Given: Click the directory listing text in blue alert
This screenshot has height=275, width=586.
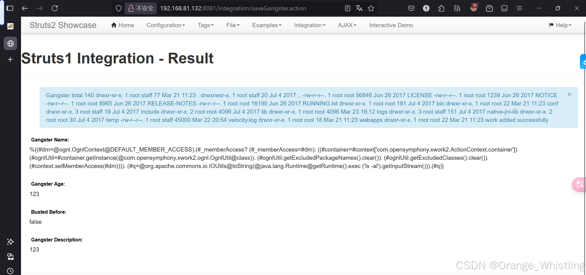Looking at the screenshot, I should (x=302, y=108).
